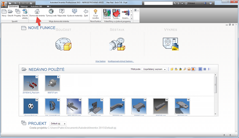This screenshot has height=138, width=239.
Task: Click Konfigurovat výchozí šablony link
Action: click(x=121, y=61)
